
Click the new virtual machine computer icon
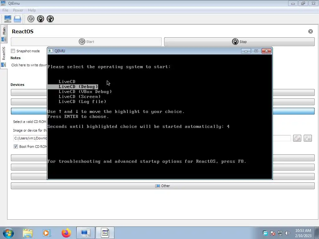coord(8,19)
